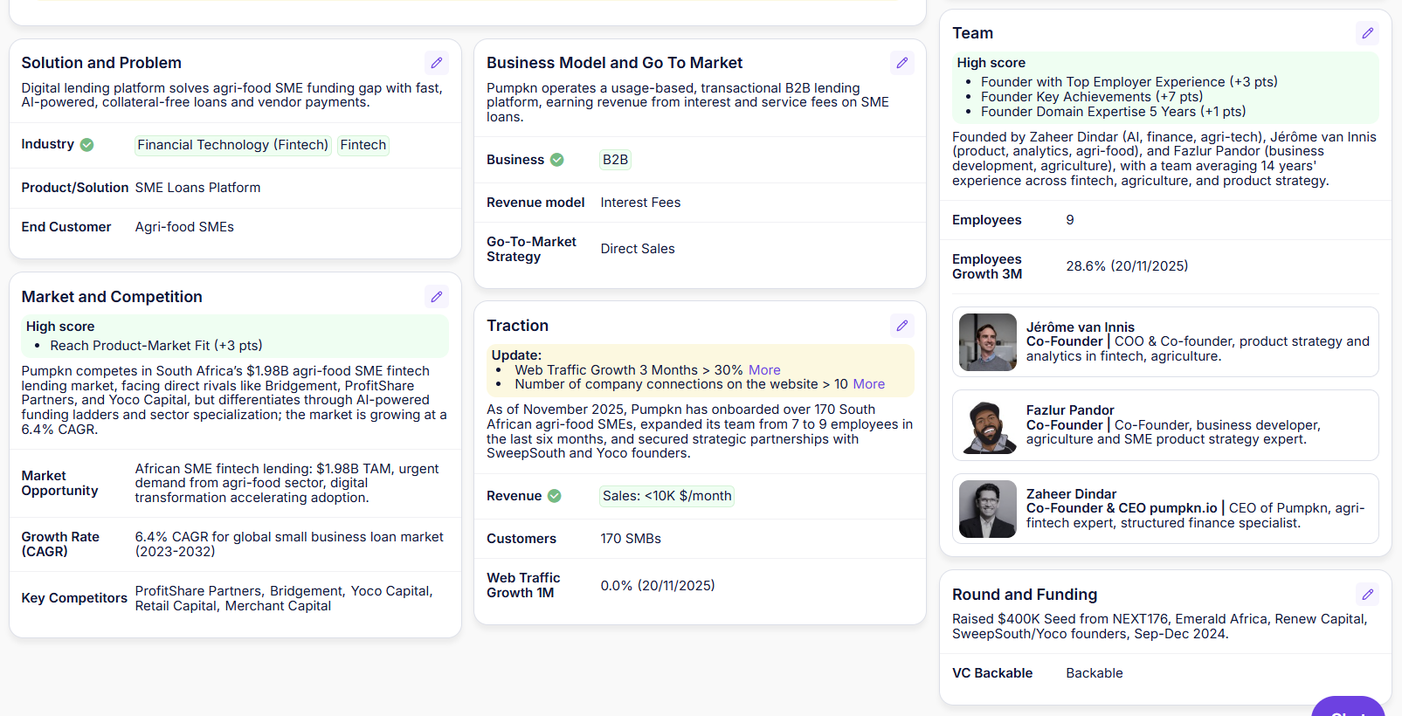The height and width of the screenshot is (716, 1402).
Task: Open the Traction section editor
Action: click(902, 326)
